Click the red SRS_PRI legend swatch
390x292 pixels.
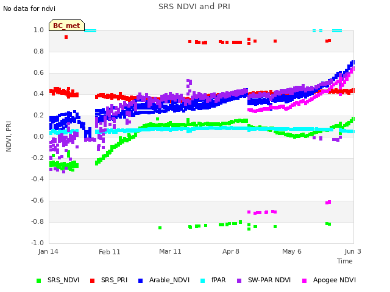click(92, 280)
